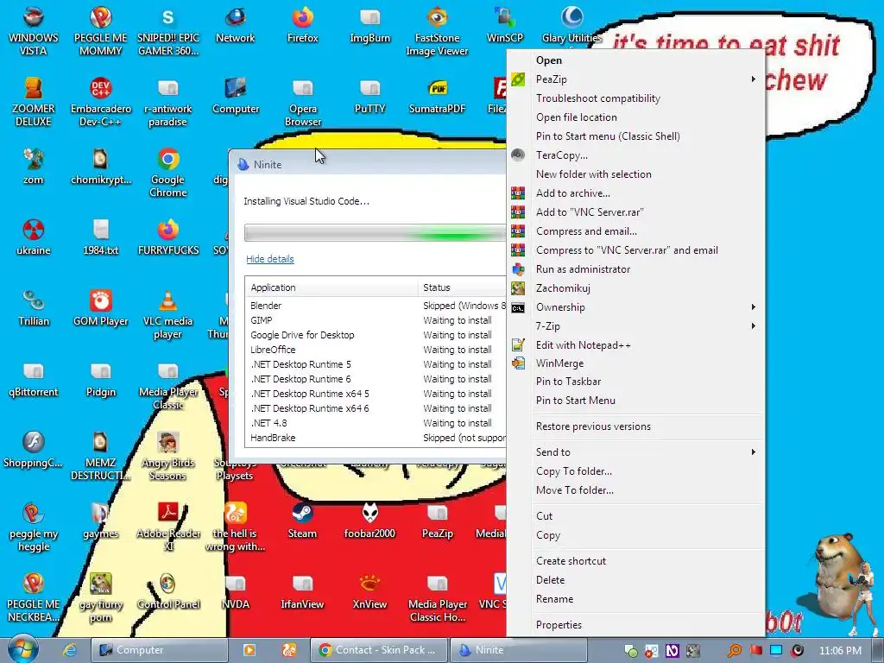Expand the PeaZip submenu arrow

[753, 79]
